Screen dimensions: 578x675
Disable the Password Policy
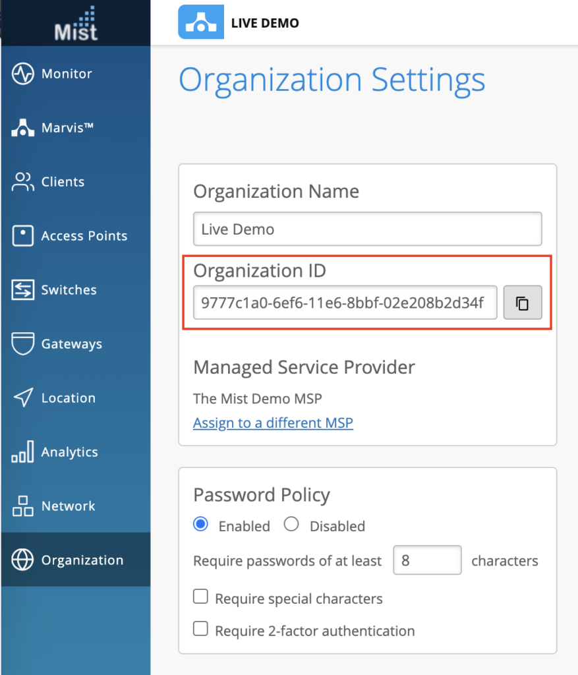point(291,524)
